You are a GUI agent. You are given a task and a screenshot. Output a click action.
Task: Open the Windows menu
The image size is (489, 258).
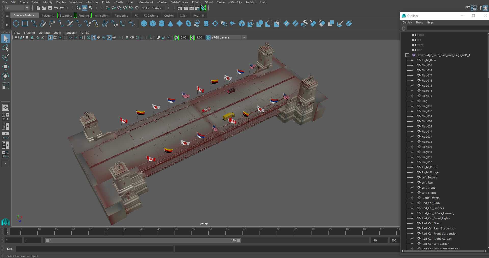[x=76, y=2]
